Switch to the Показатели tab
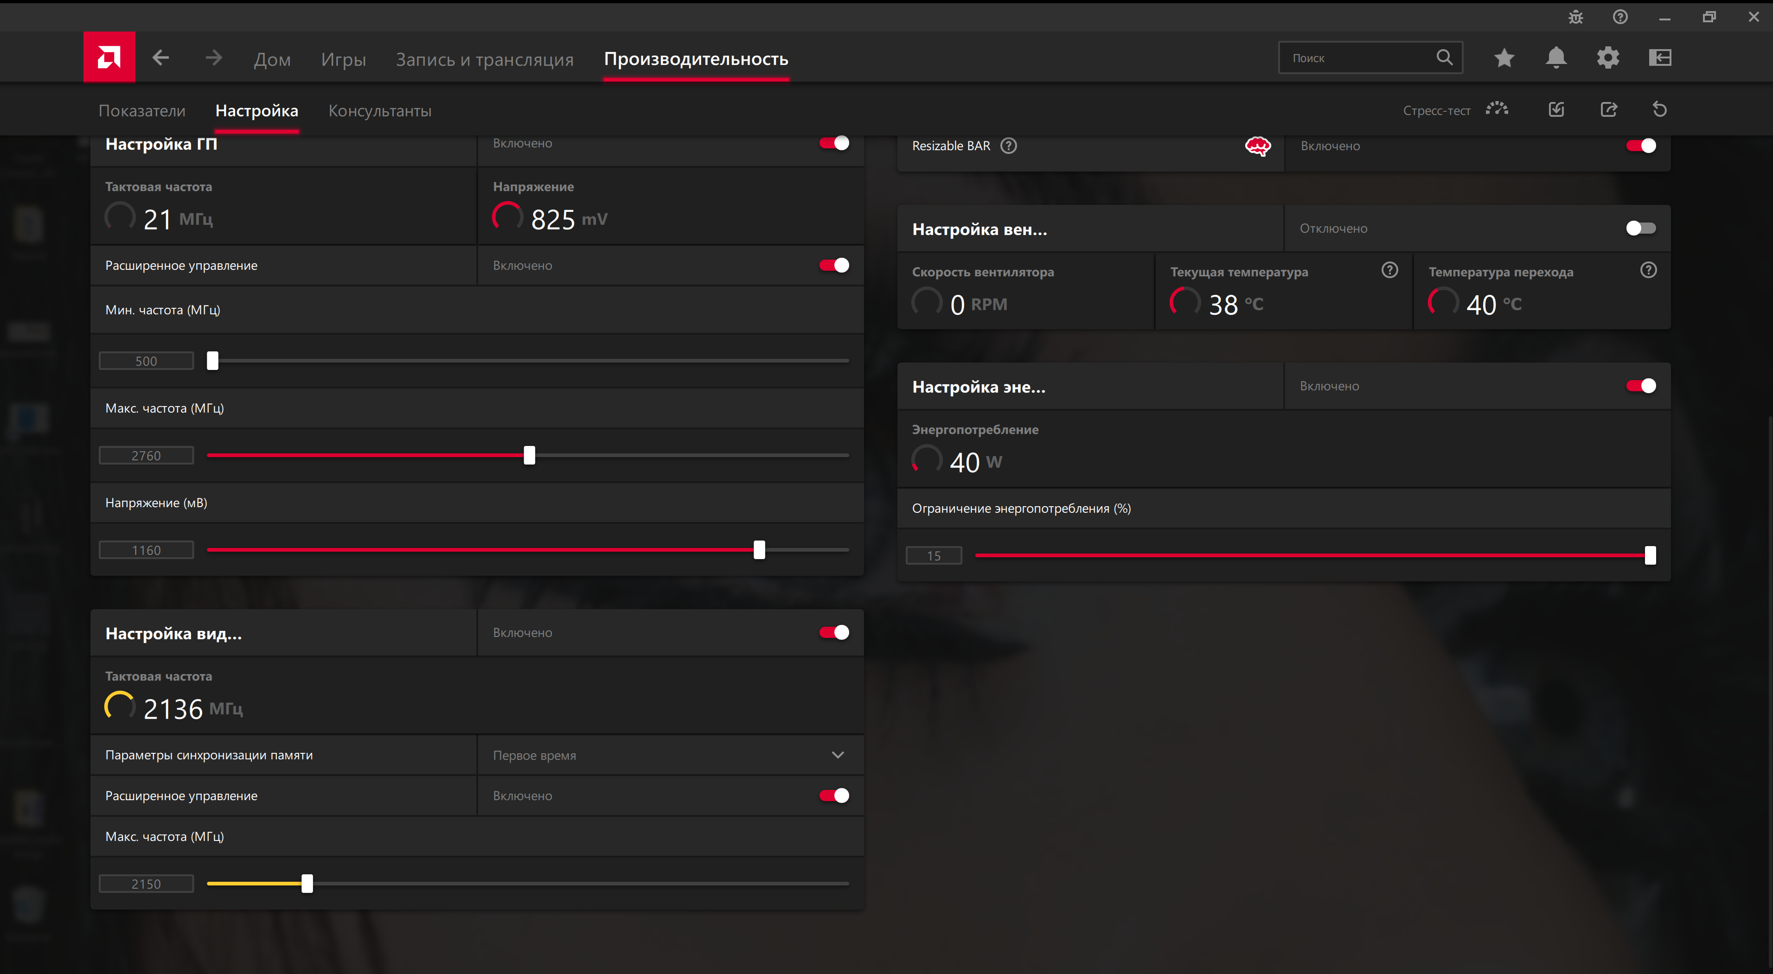 pyautogui.click(x=142, y=111)
